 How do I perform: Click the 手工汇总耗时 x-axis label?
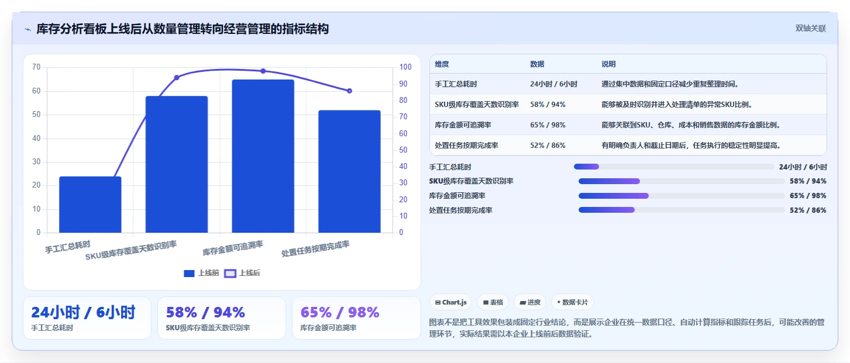[x=68, y=247]
